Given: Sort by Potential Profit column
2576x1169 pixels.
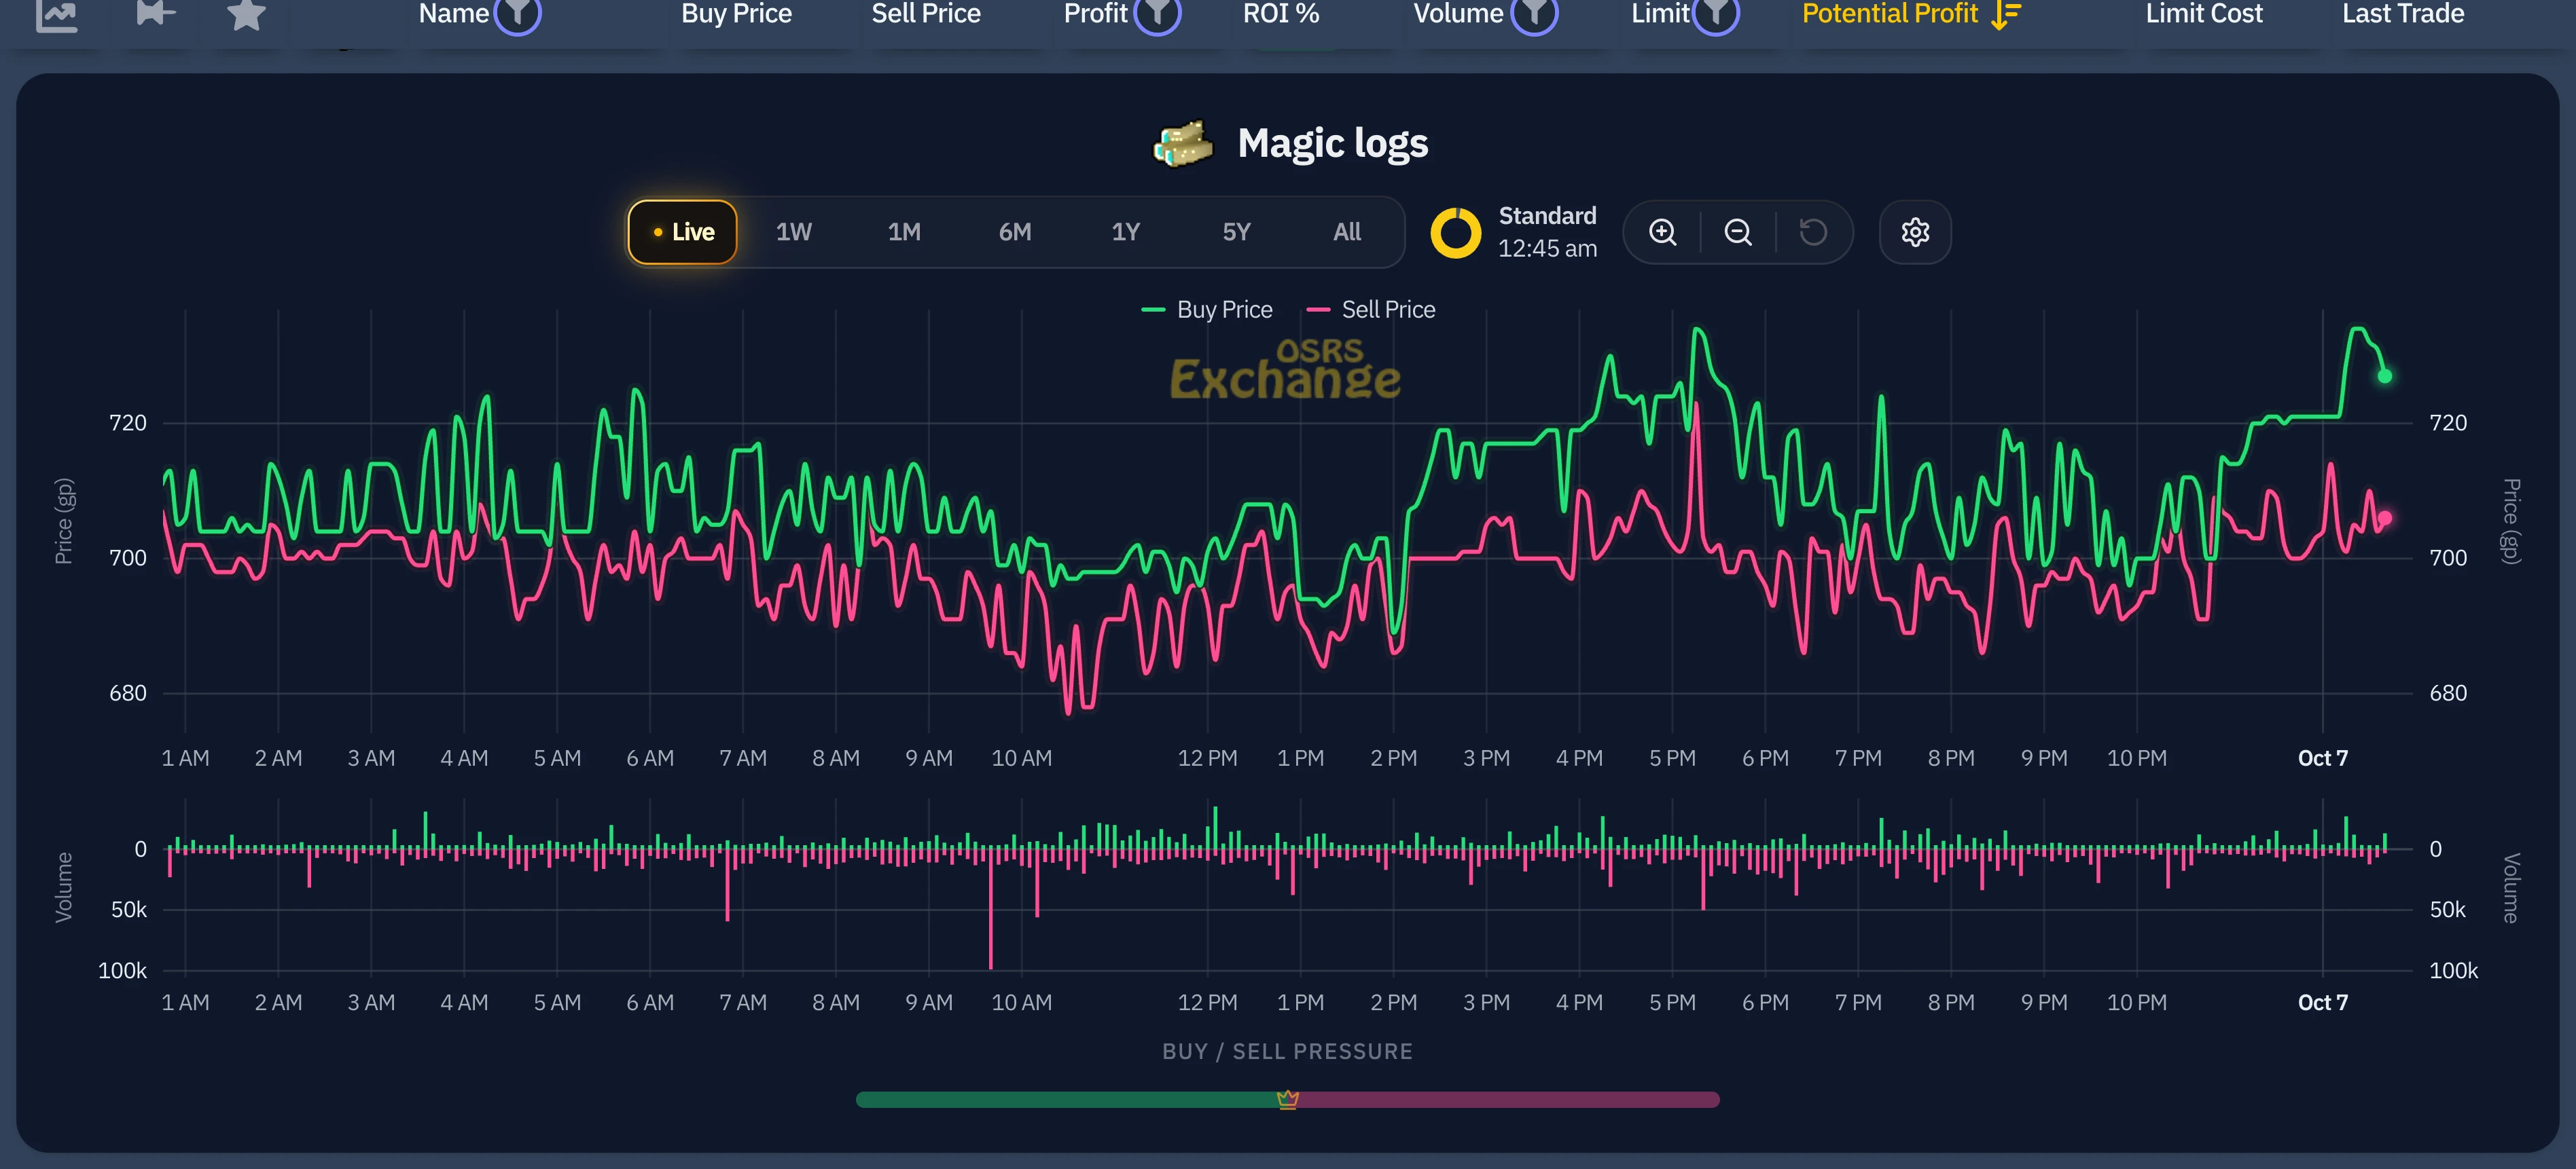Looking at the screenshot, I should [1890, 13].
